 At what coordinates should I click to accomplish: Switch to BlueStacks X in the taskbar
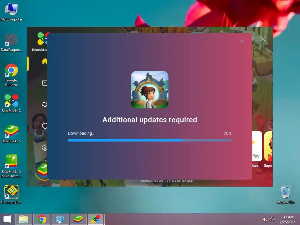(x=96, y=219)
